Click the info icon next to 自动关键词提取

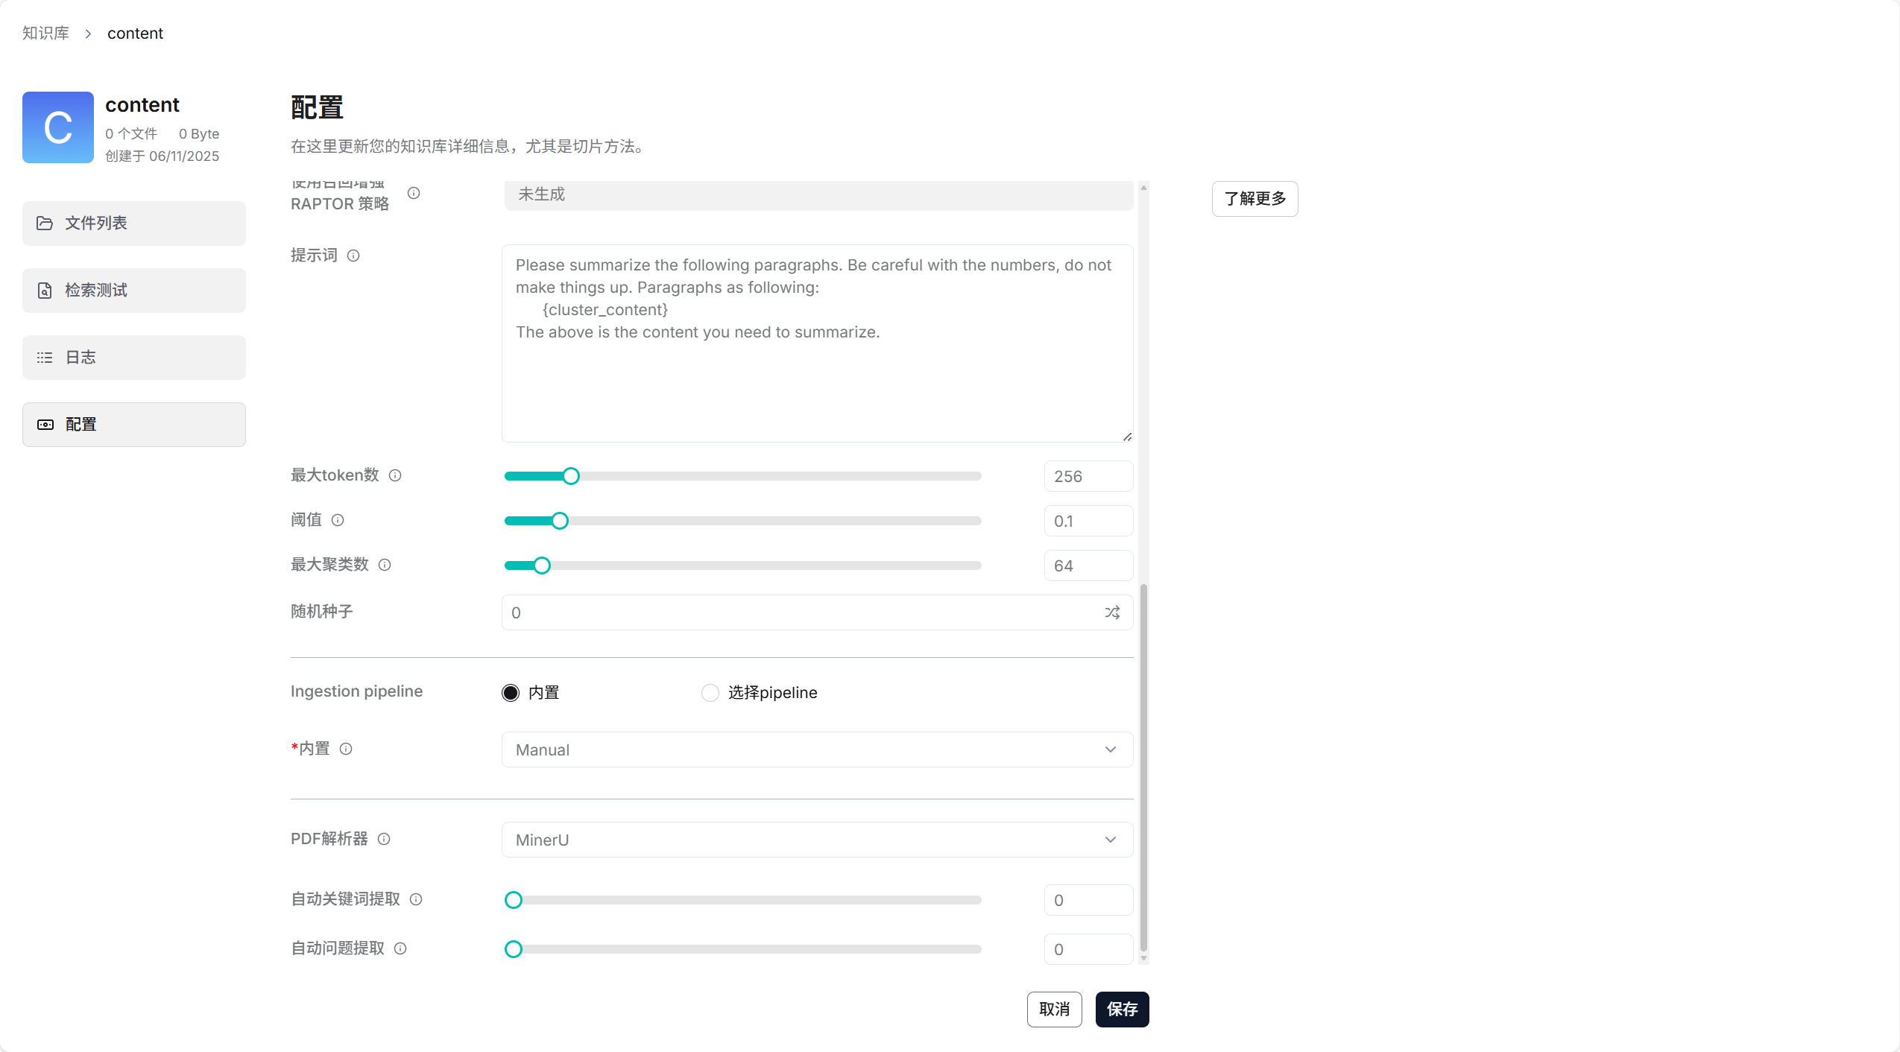(x=416, y=899)
